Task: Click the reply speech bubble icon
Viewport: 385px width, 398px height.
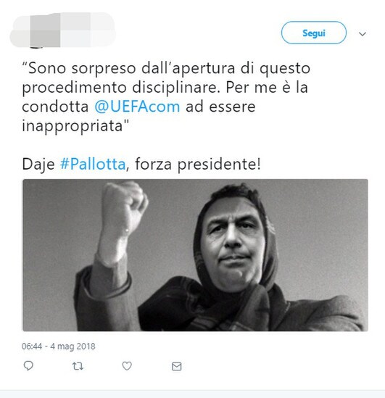Action: pyautogui.click(x=28, y=366)
